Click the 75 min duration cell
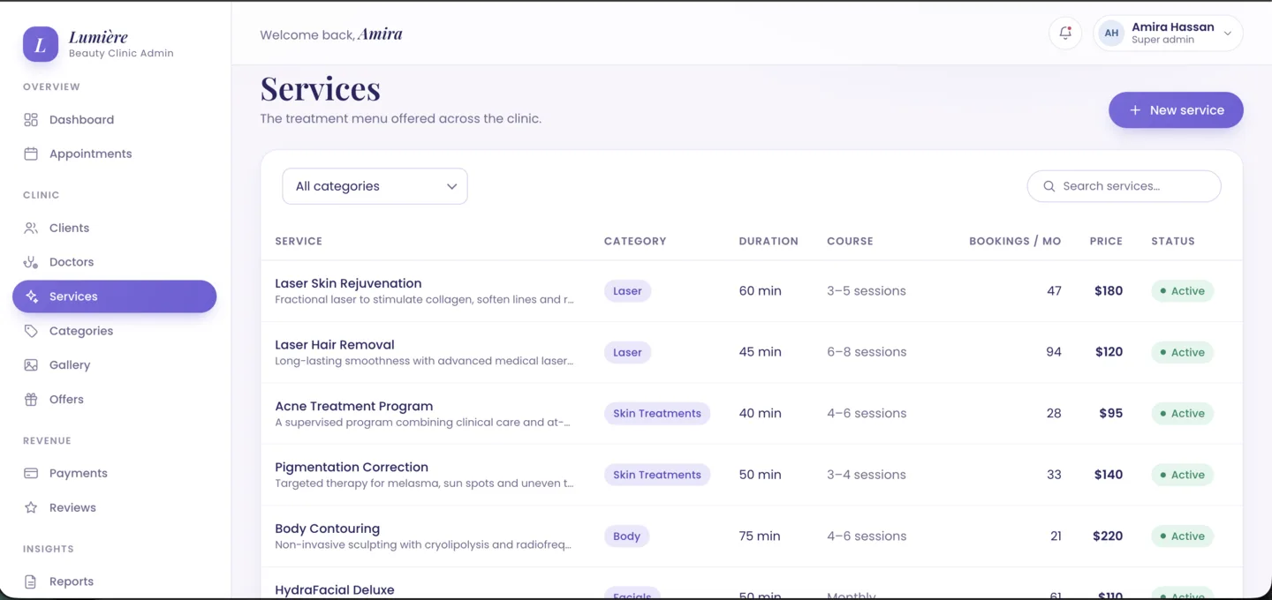1272x600 pixels. [x=760, y=536]
